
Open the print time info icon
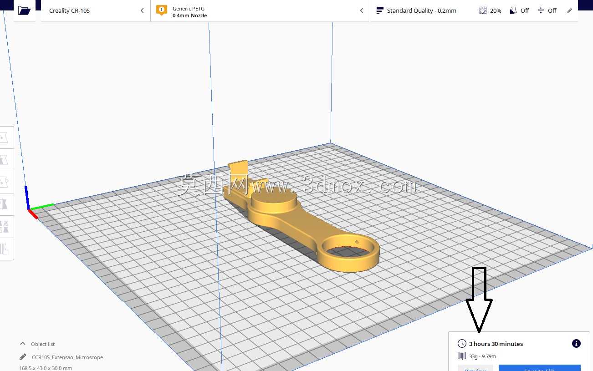click(x=576, y=344)
